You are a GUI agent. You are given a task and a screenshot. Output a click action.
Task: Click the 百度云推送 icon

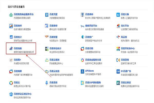click(x=118, y=83)
